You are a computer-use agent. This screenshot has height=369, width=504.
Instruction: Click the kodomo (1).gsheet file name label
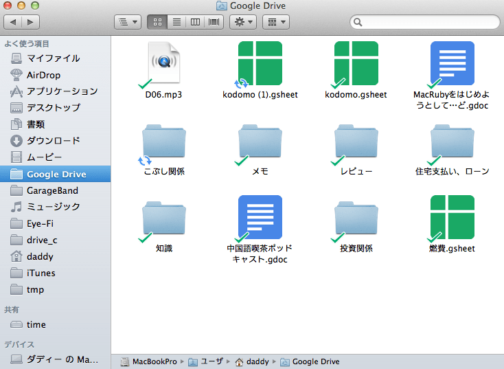[260, 95]
